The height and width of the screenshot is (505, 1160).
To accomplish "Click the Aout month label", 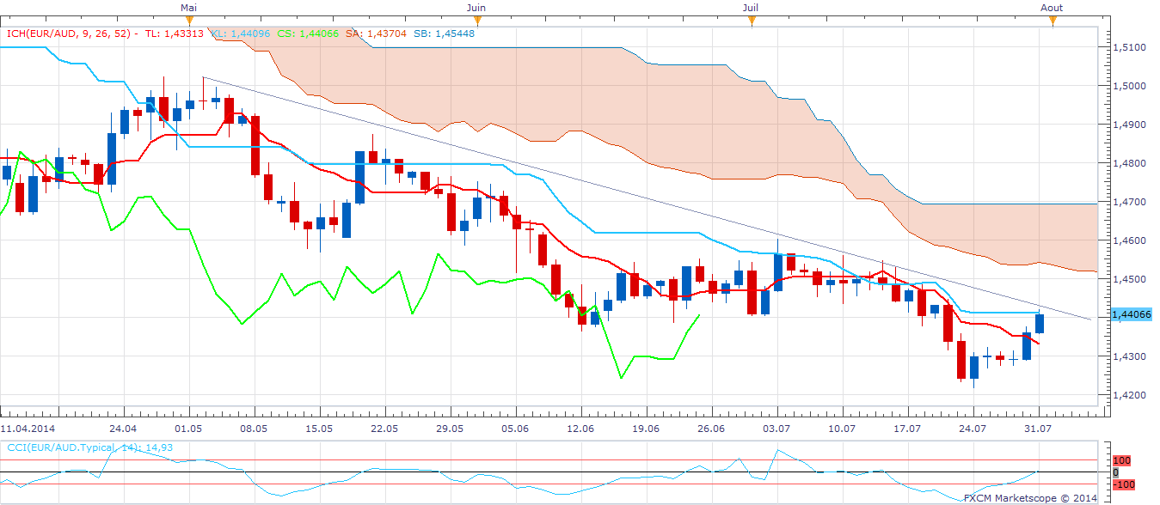I will pos(1052,8).
